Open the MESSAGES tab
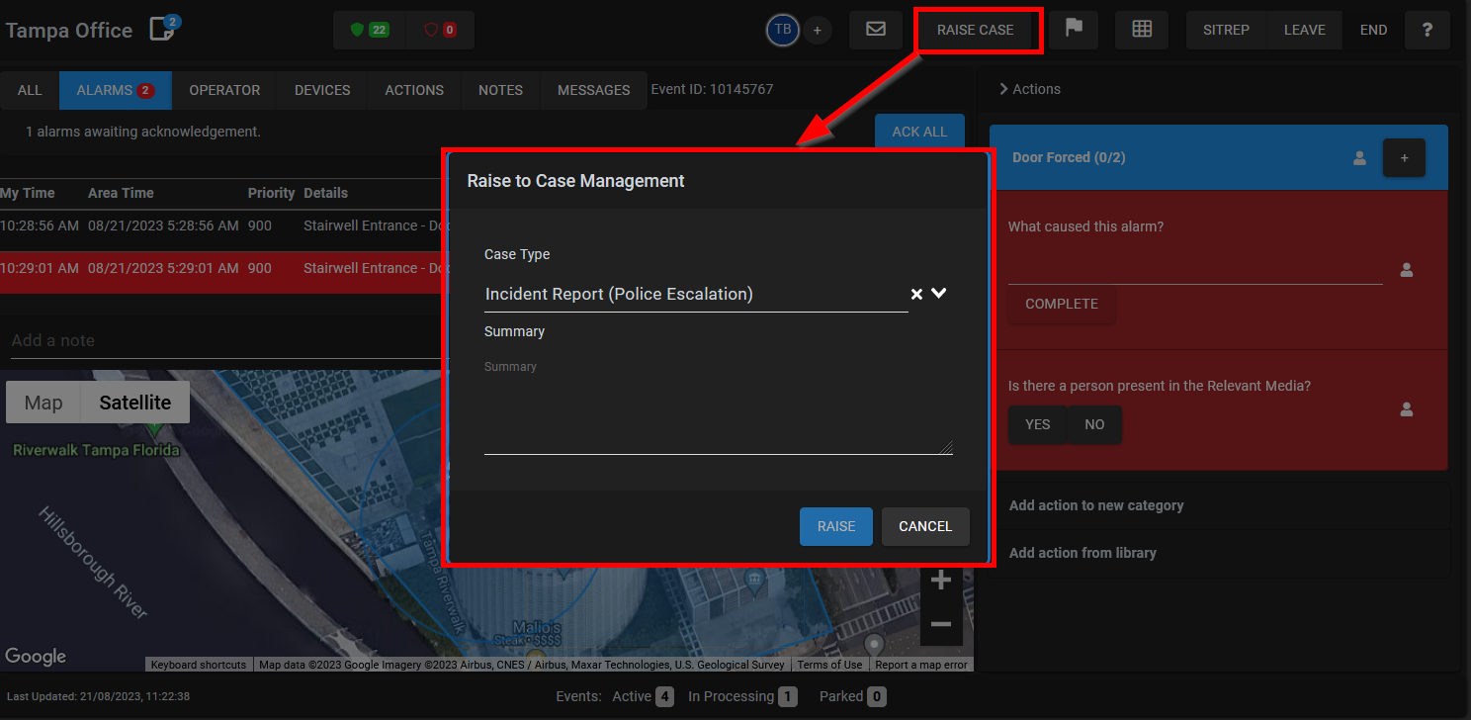 coord(593,90)
